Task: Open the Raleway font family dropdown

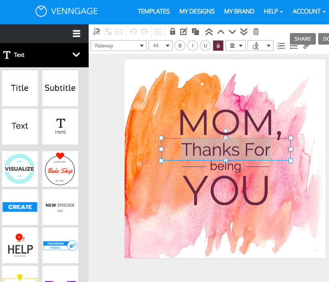Action: click(119, 46)
